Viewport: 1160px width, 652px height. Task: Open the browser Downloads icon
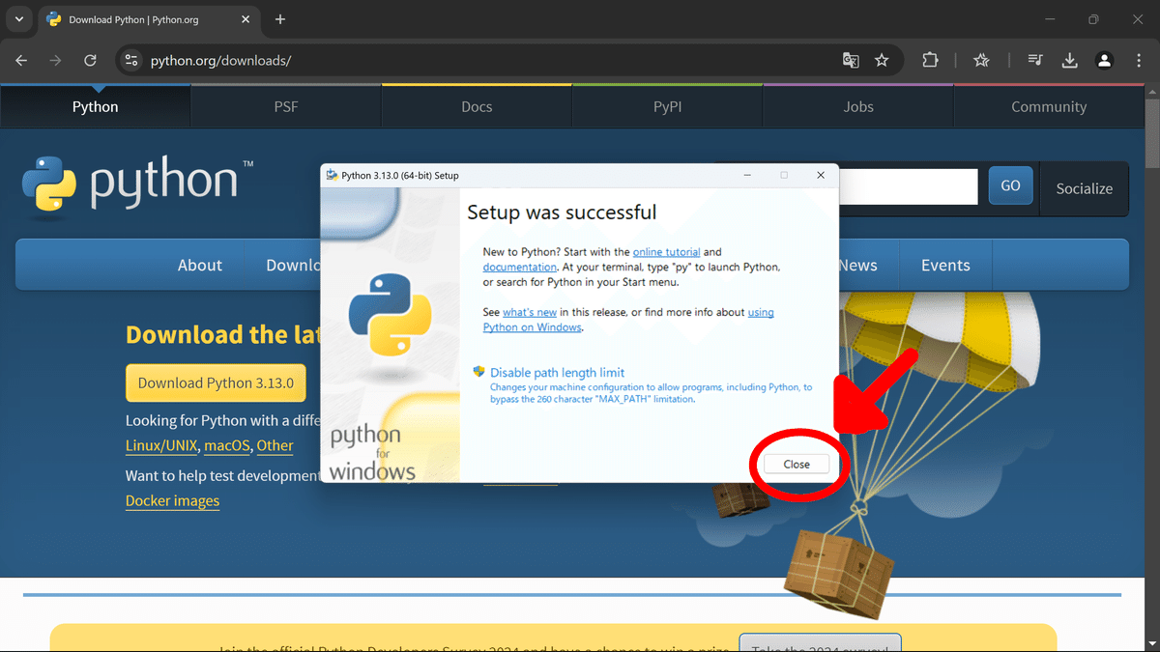coord(1070,60)
